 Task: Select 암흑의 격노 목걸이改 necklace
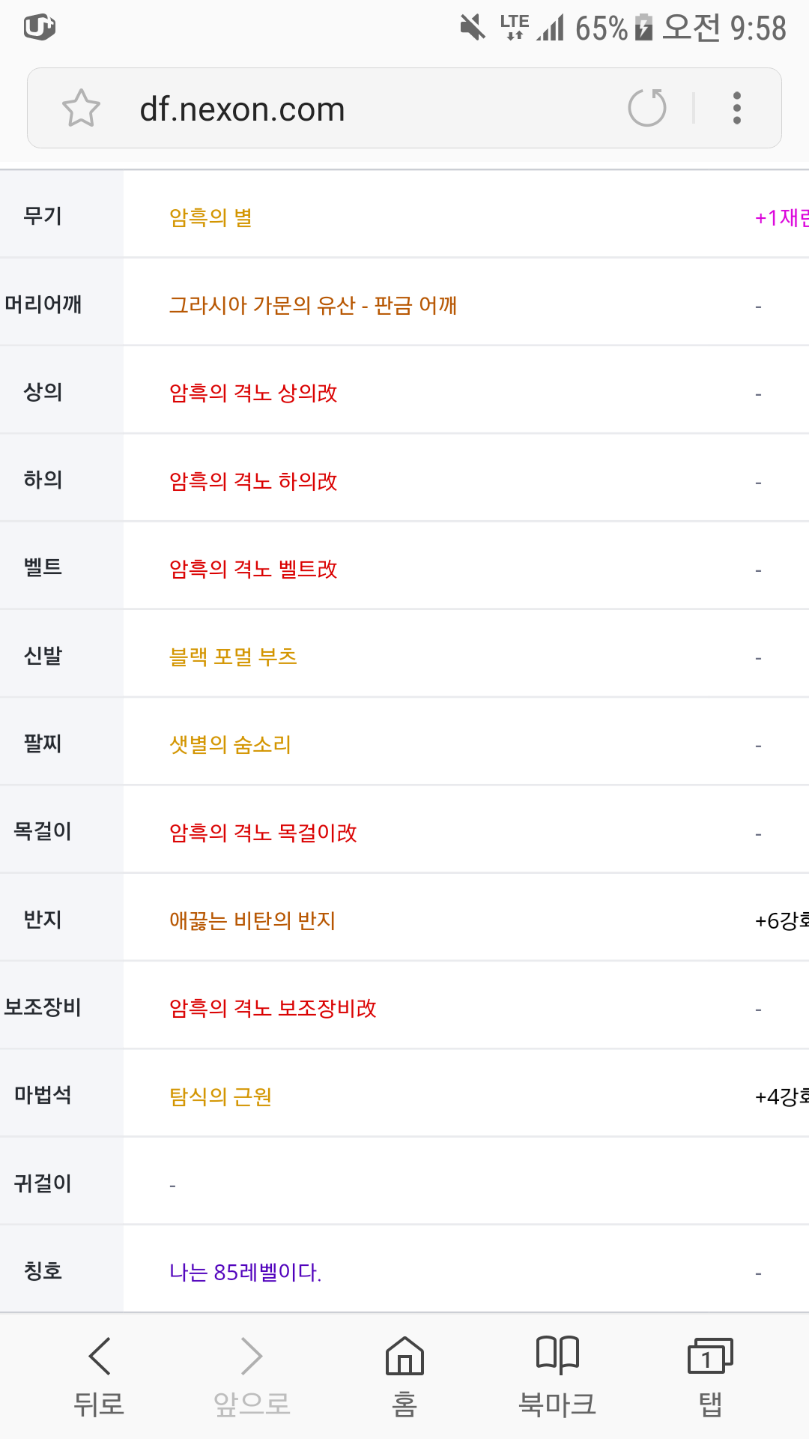tap(263, 833)
